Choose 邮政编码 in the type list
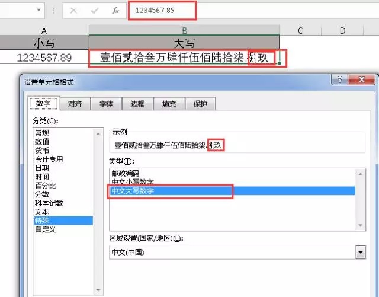379x297 pixels. coord(125,173)
